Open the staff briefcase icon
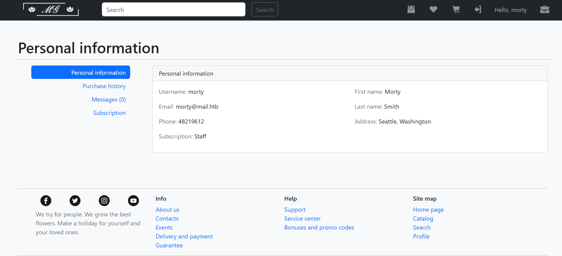This screenshot has width=562, height=256. pyautogui.click(x=545, y=10)
